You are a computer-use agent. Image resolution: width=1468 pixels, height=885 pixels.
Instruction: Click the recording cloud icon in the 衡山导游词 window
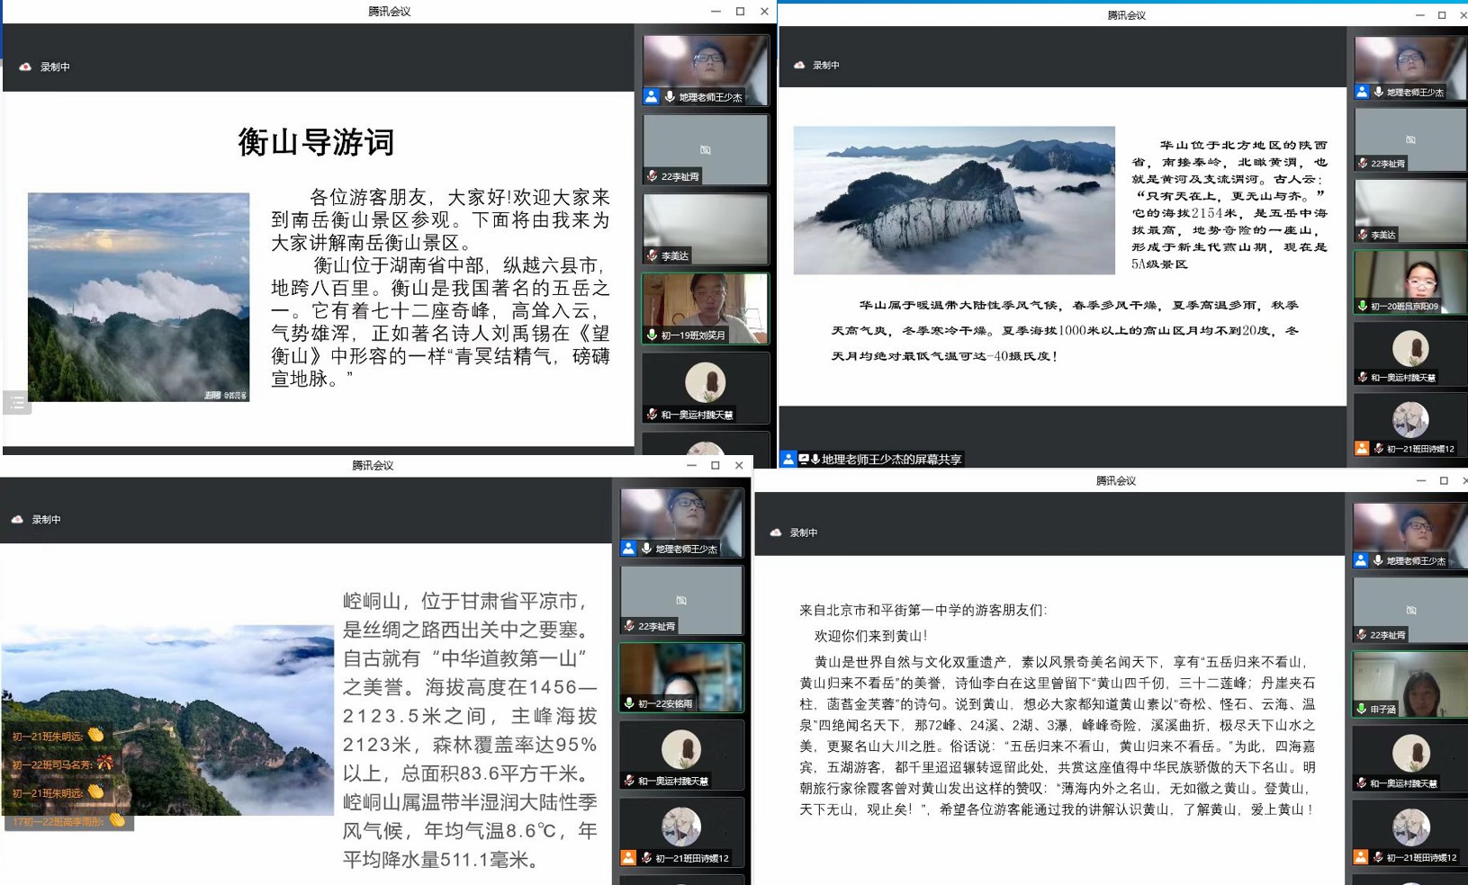(25, 67)
